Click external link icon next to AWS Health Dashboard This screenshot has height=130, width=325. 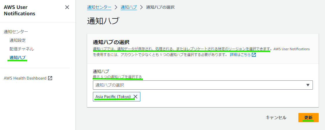(x=50, y=78)
